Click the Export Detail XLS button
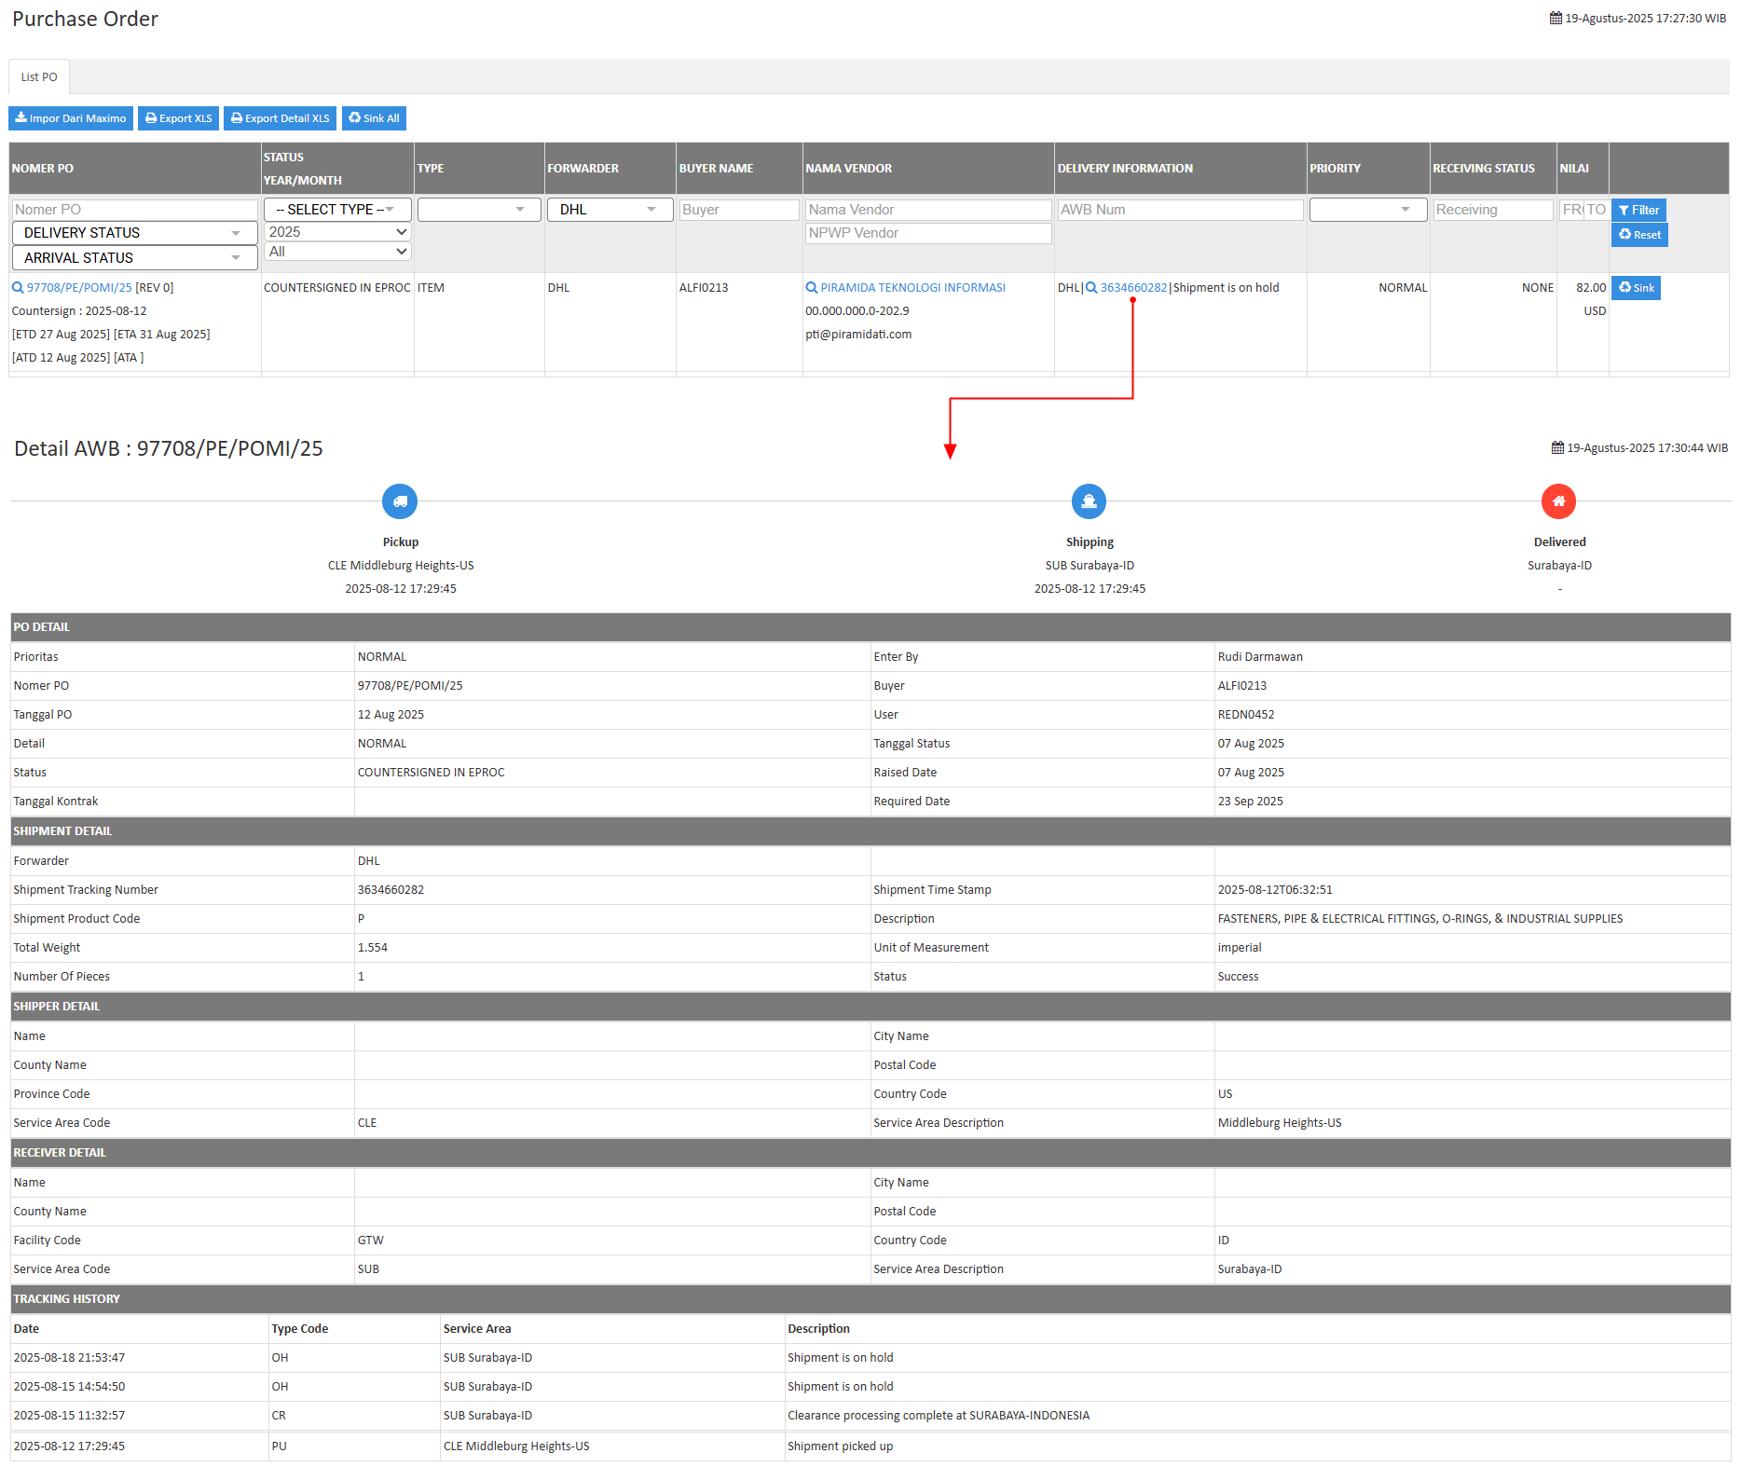This screenshot has width=1741, height=1467. [280, 118]
